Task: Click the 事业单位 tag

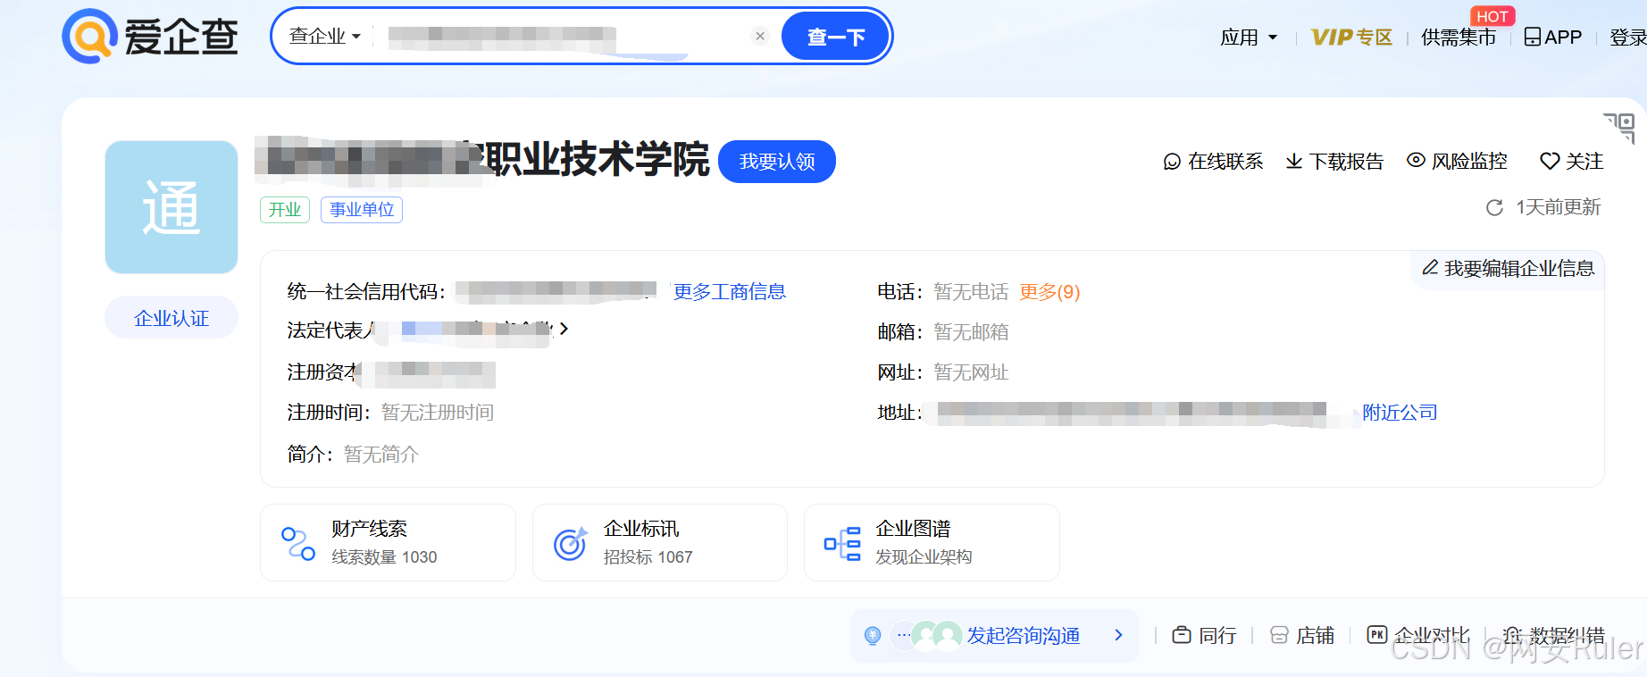Action: tap(362, 210)
